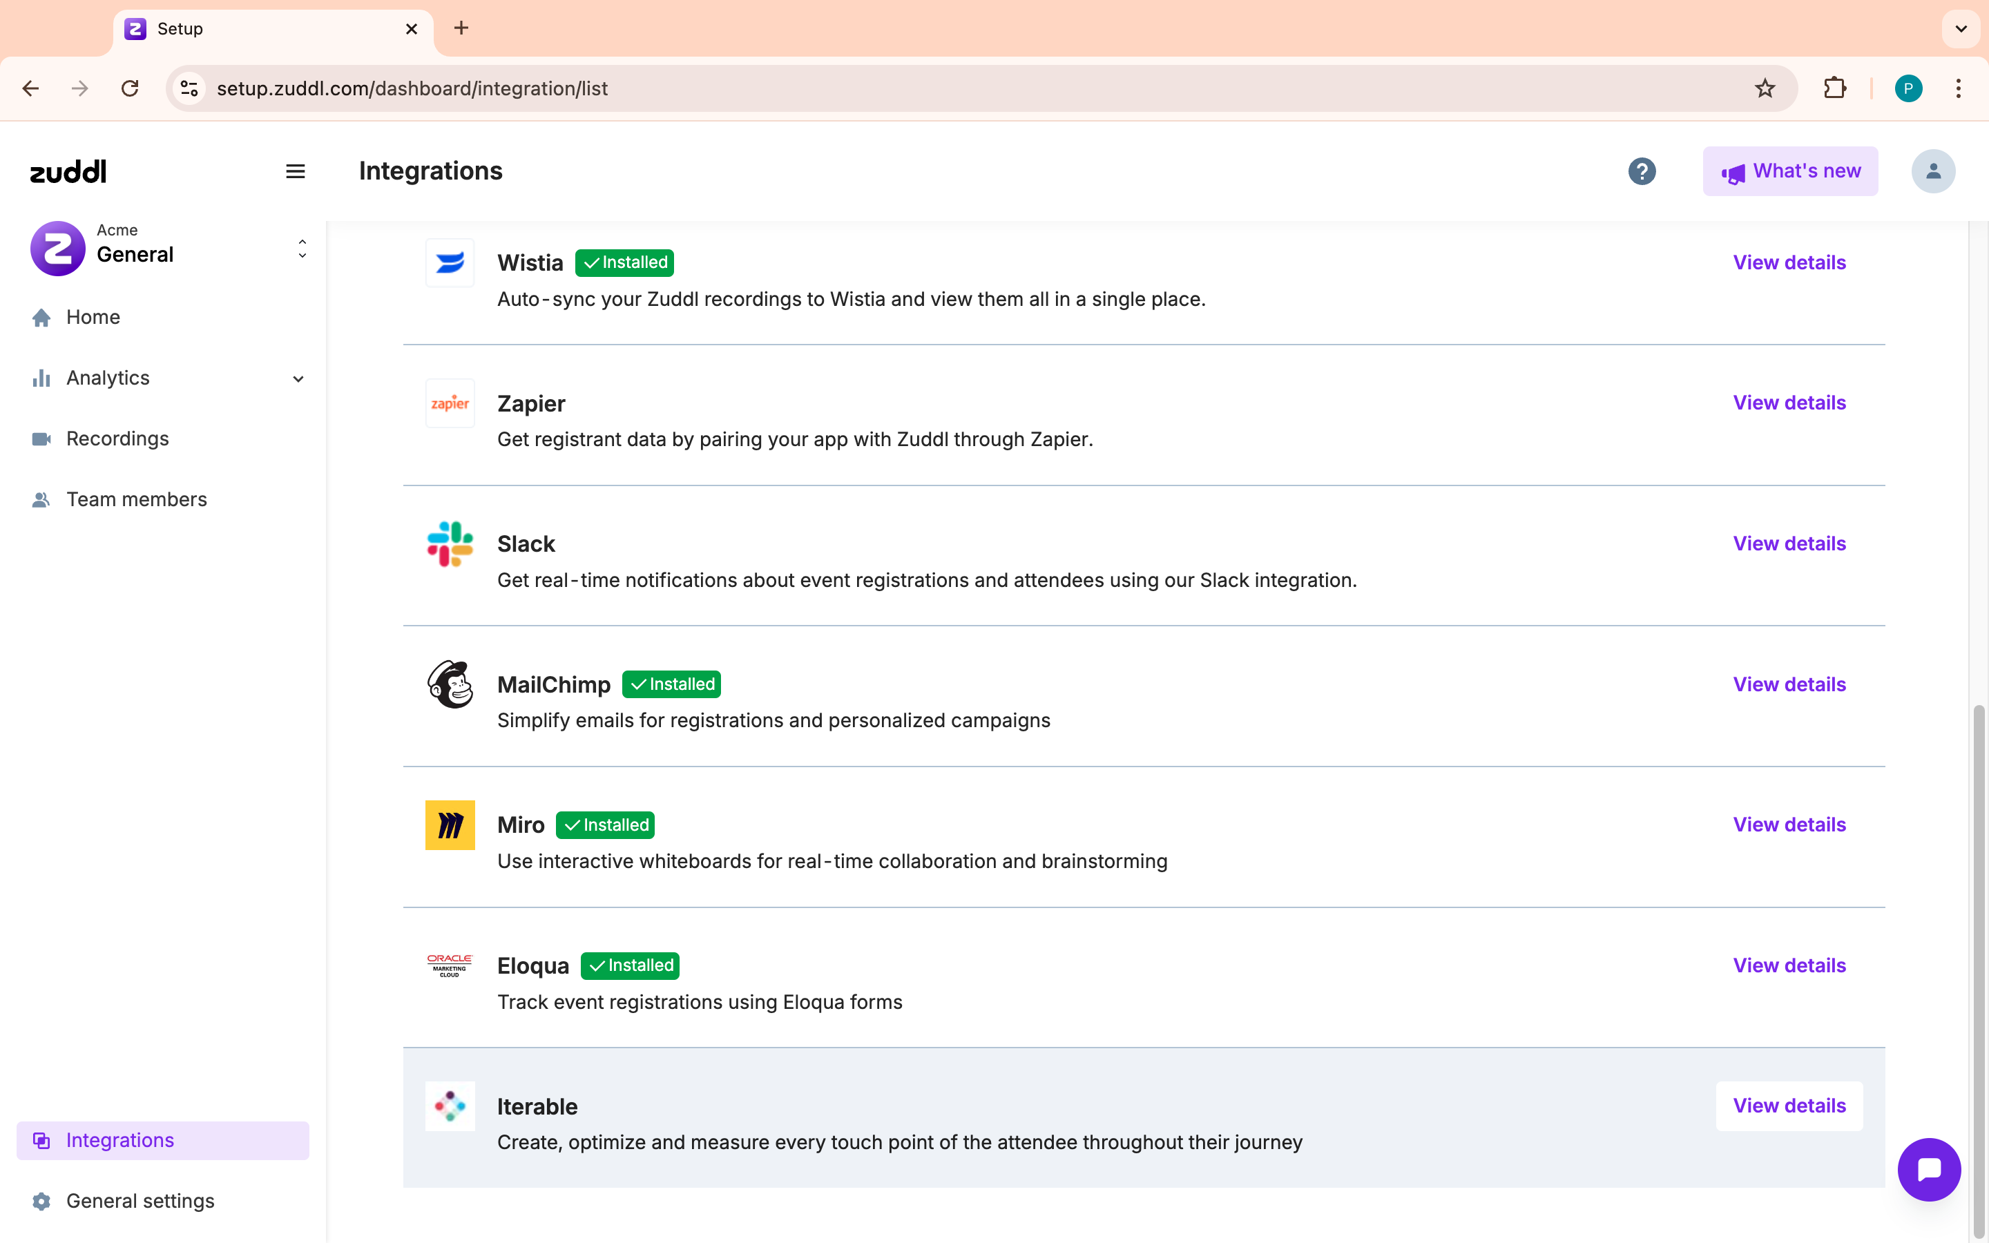Open Team members page

coord(137,499)
